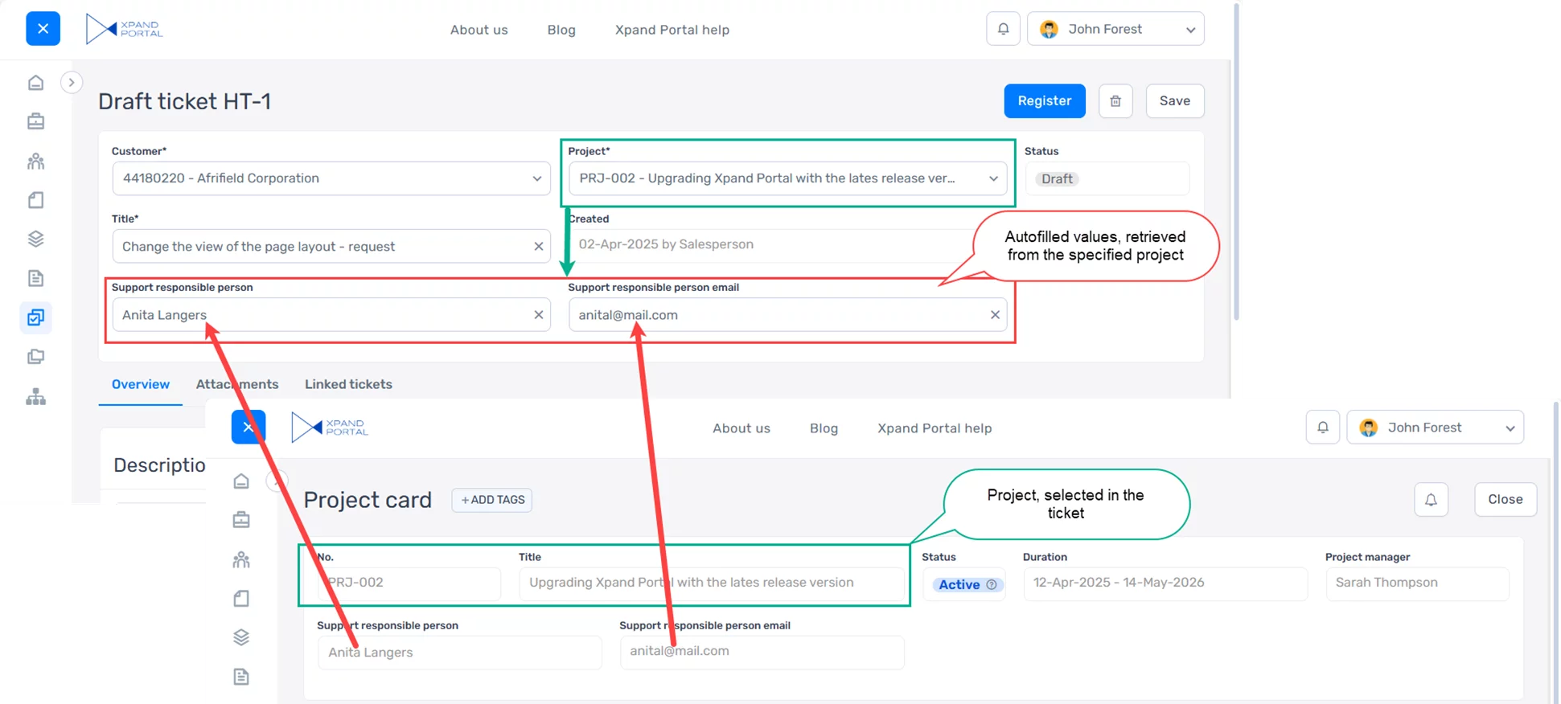
Task: Open the people group icon in top sidebar
Action: (35, 161)
